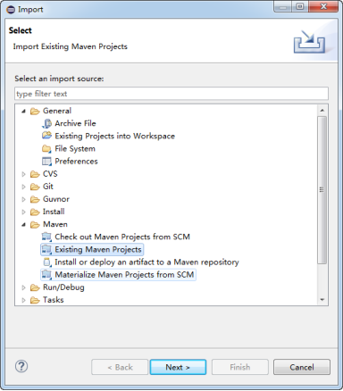Select the Archive File import icon
The image size is (343, 391).
[x=46, y=123]
